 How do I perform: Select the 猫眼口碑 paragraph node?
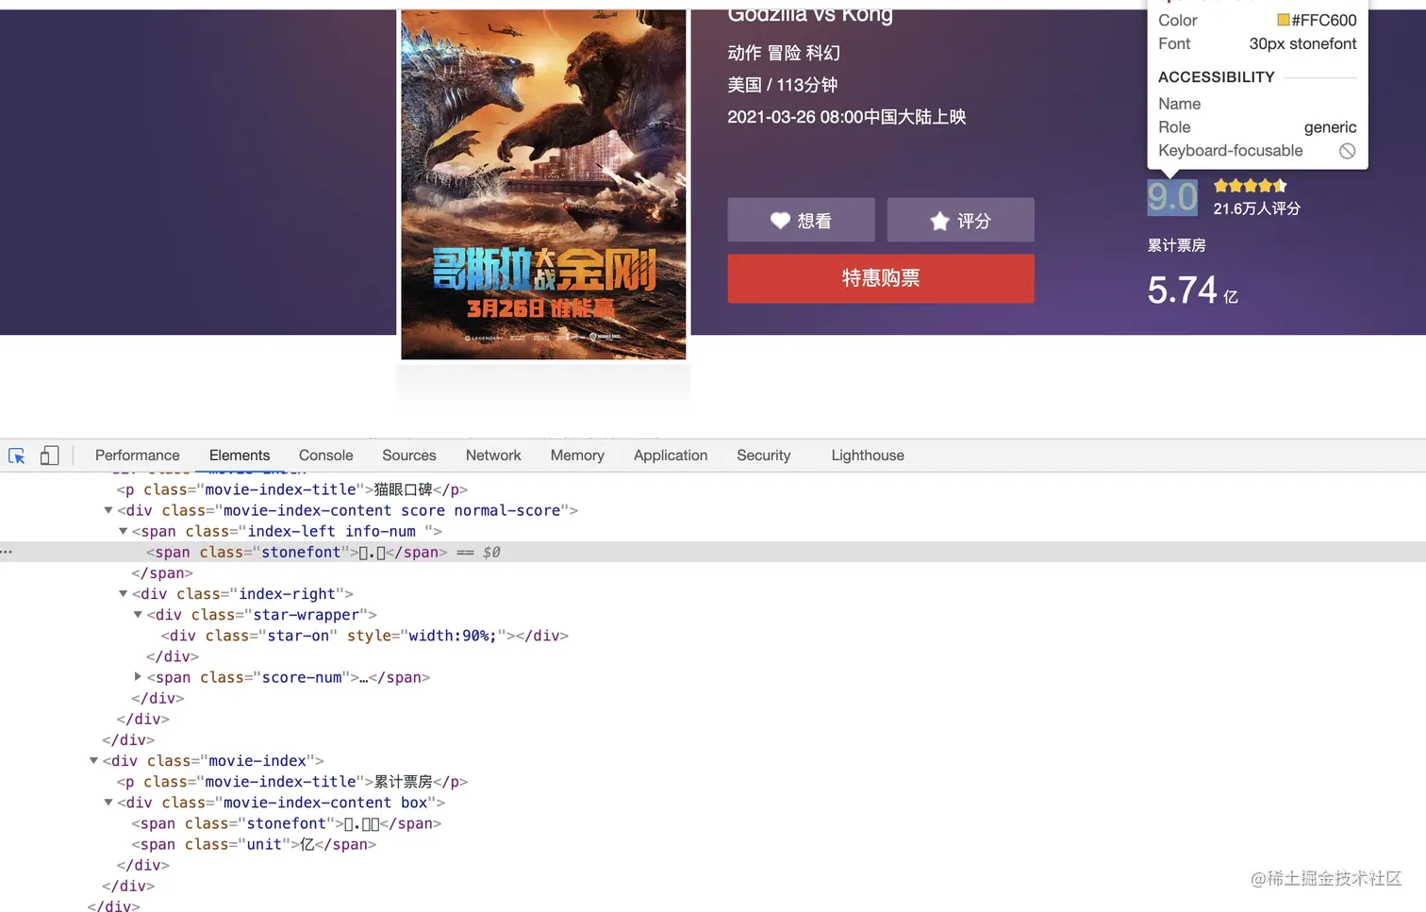point(292,489)
